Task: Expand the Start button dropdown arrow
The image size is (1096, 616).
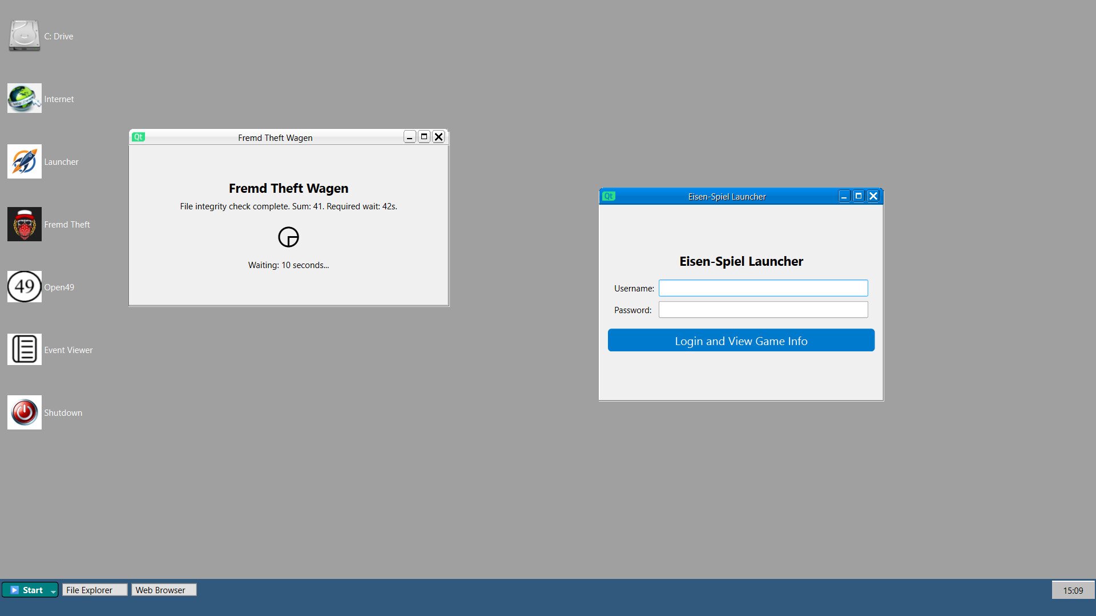Action: [53, 590]
